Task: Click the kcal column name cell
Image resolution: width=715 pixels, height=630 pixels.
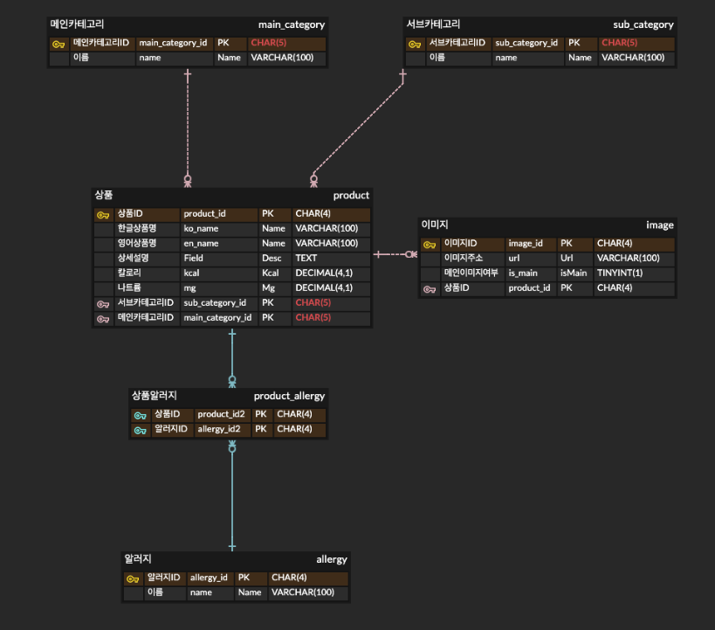Action: (219, 273)
